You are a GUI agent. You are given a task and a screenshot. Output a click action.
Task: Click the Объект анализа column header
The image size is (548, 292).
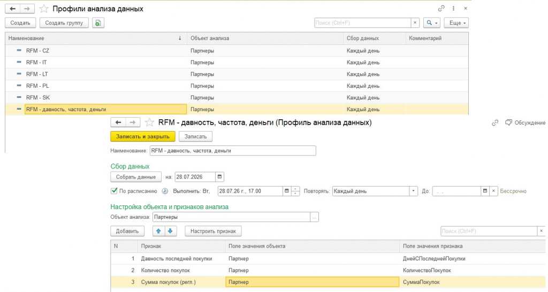(x=265, y=38)
